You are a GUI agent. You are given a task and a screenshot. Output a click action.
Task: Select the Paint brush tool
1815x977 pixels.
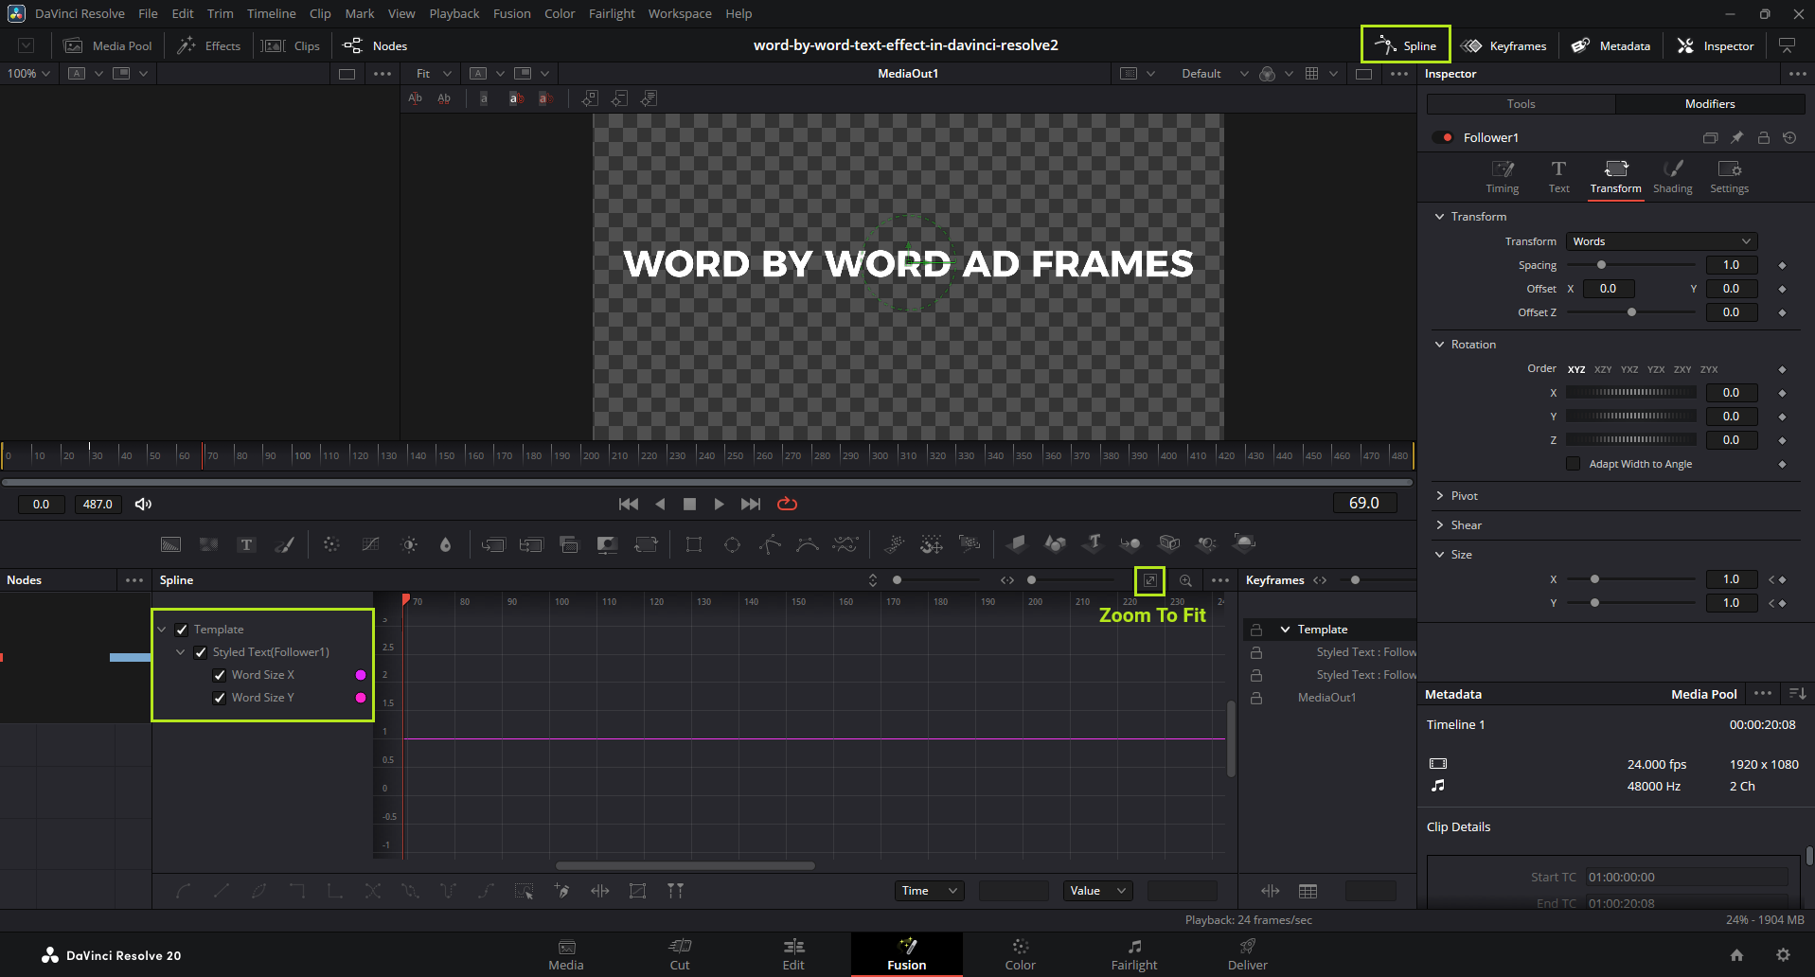(x=284, y=544)
